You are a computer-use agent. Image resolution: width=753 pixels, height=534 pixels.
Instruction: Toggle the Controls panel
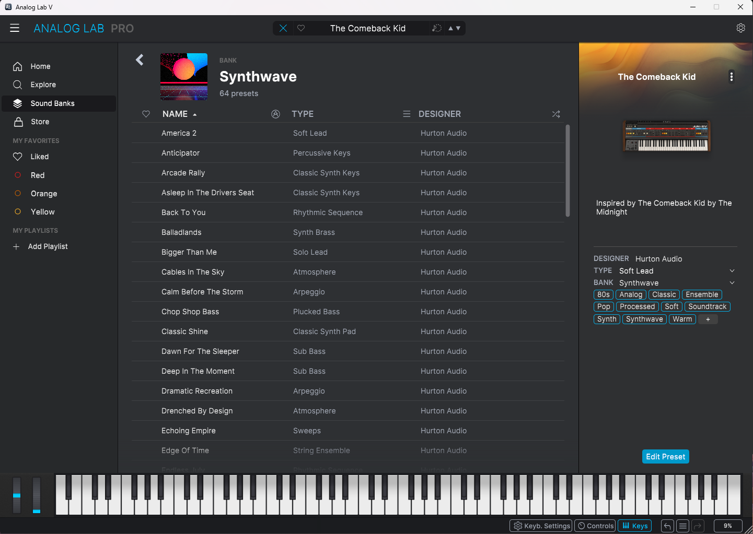595,526
